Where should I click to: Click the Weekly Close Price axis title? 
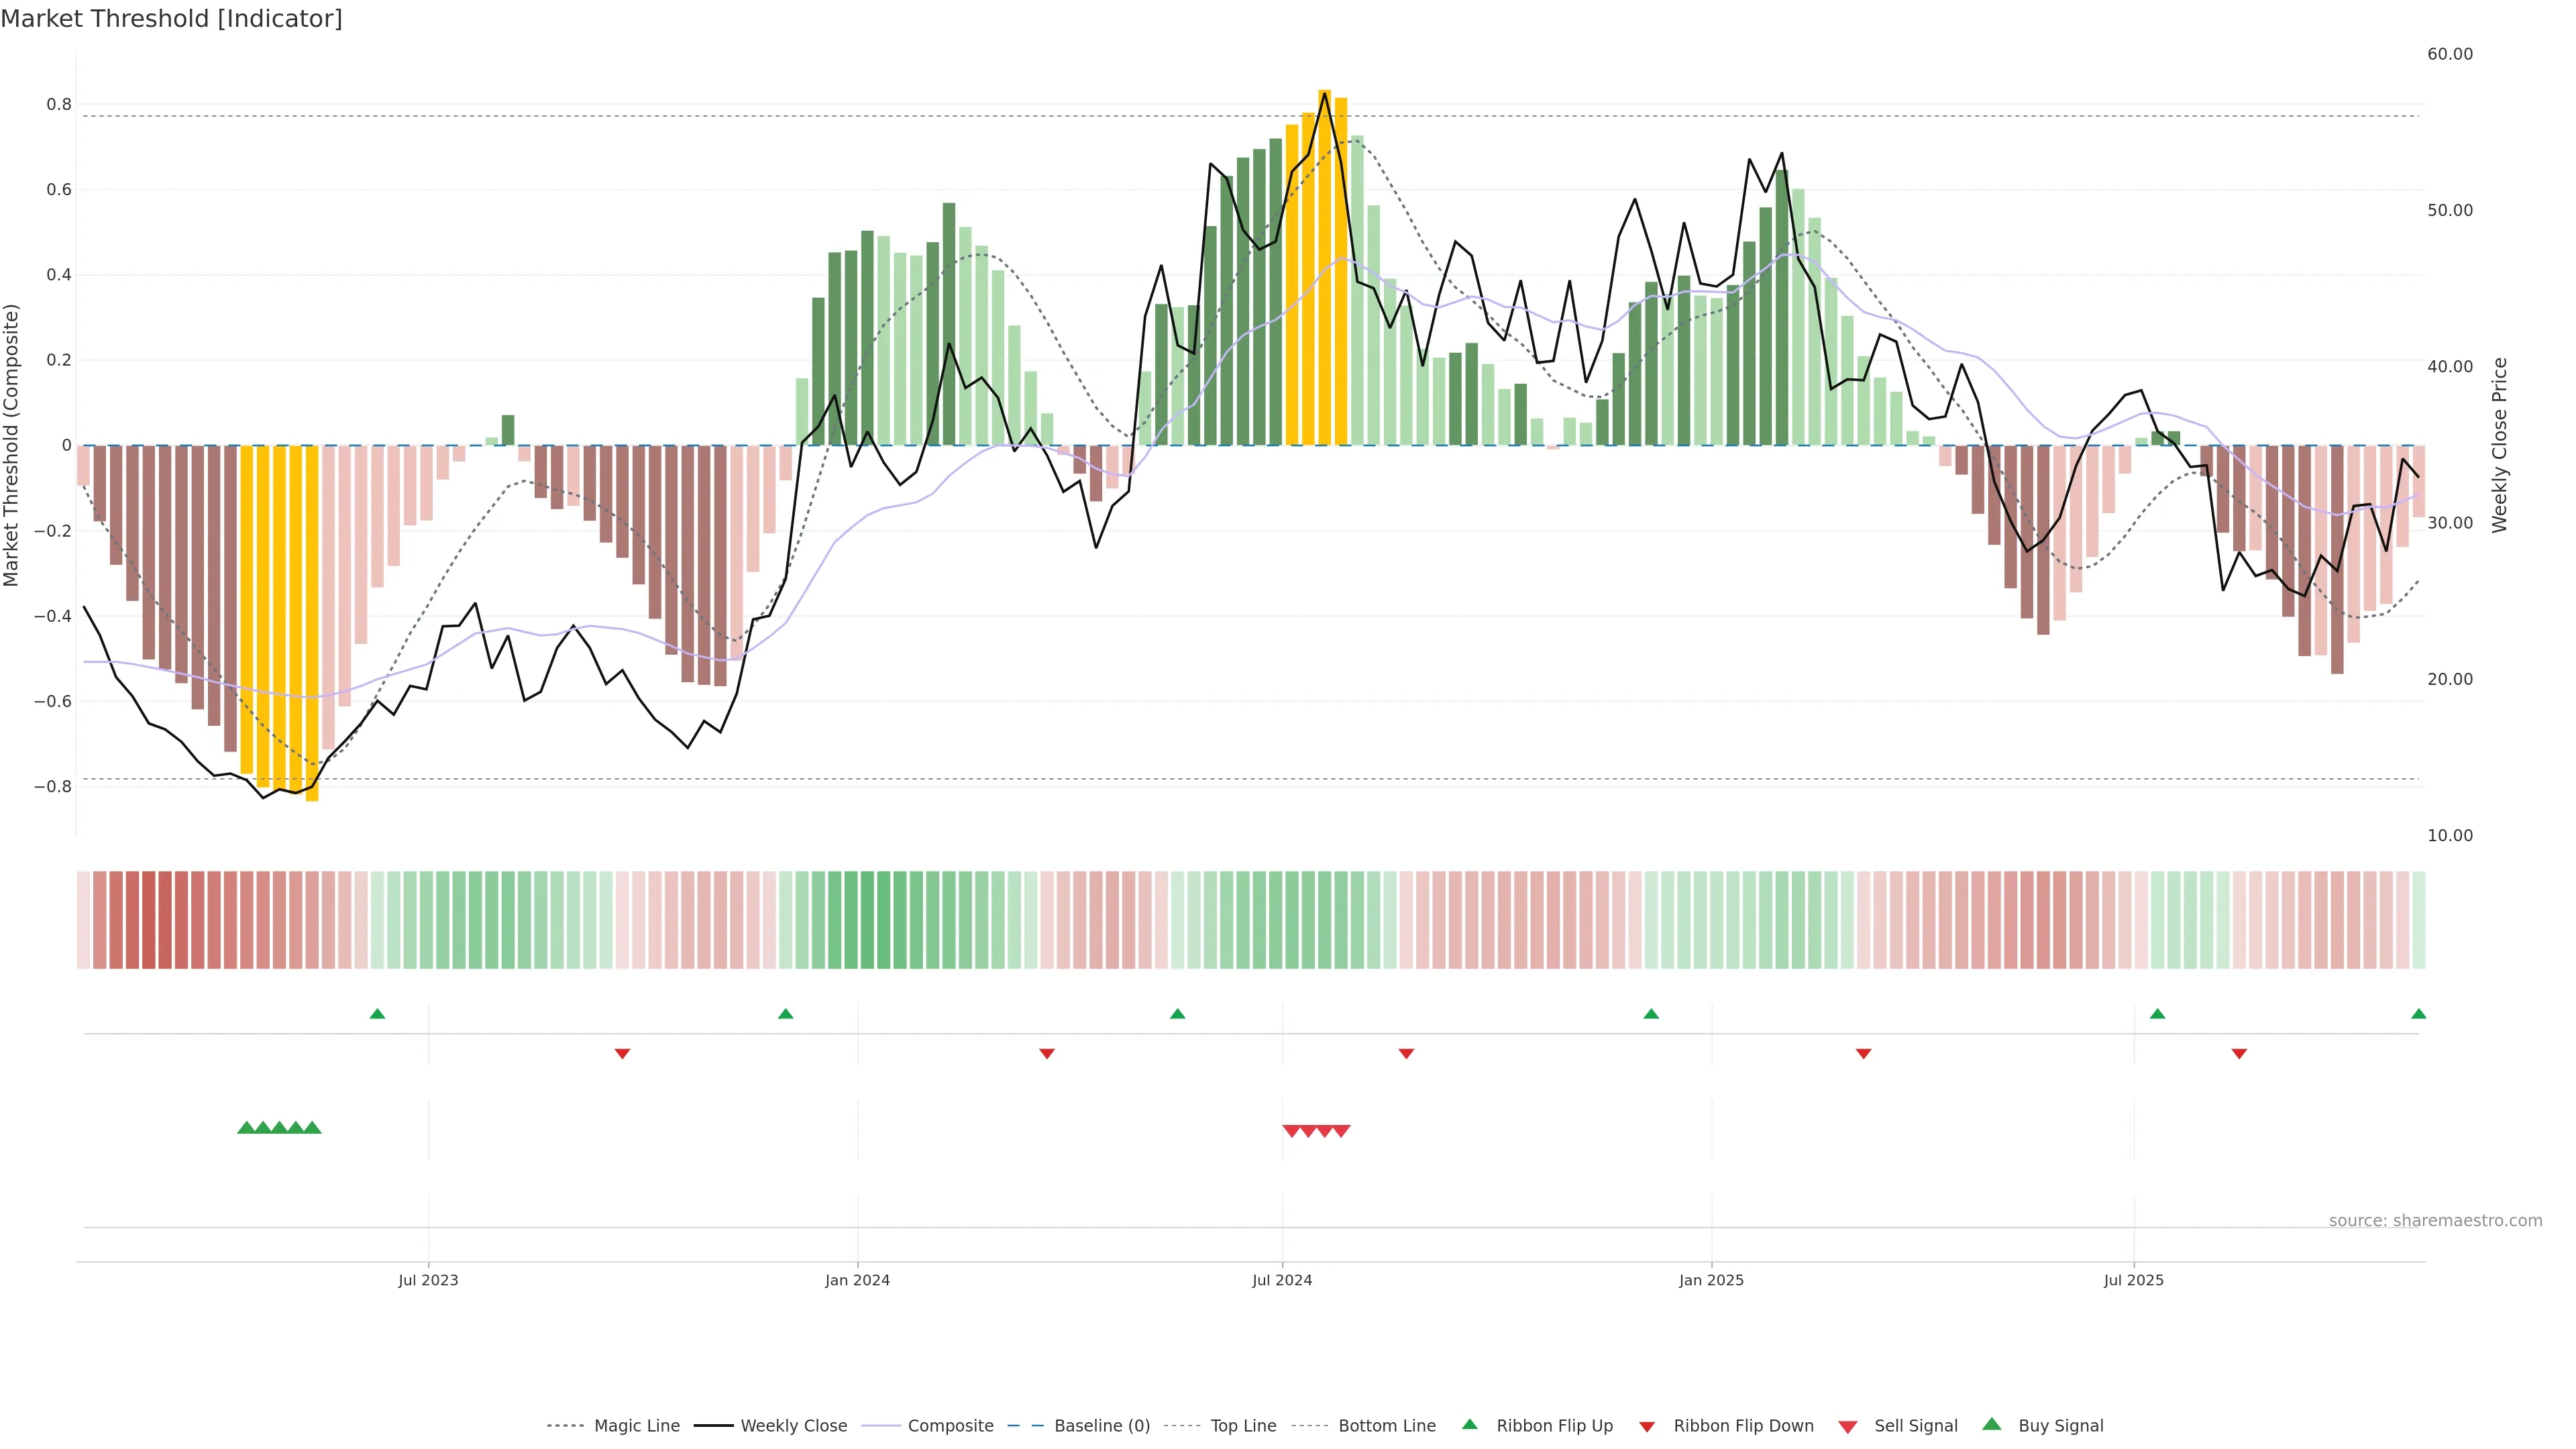pyautogui.click(x=2499, y=445)
